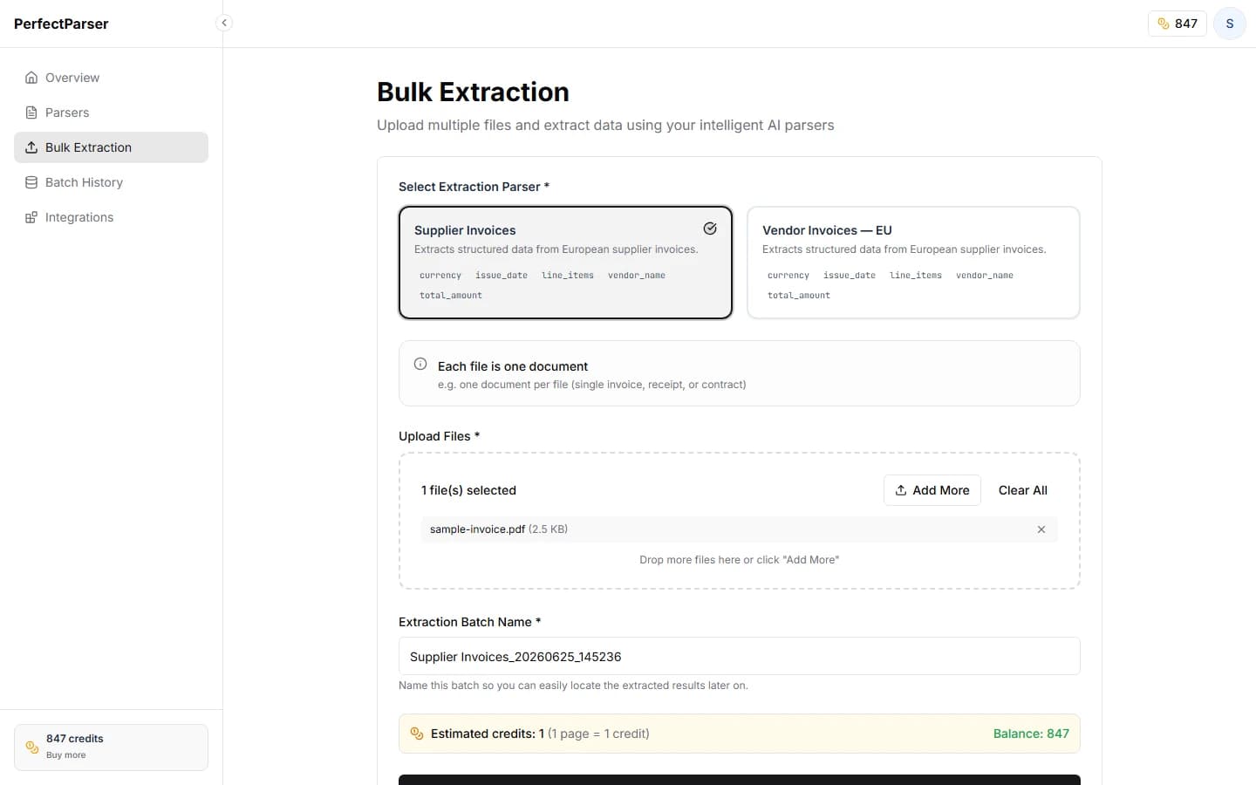Click vendor_name tag on Supplier Invoices card
Screen dimensions: 1256x785
637,276
